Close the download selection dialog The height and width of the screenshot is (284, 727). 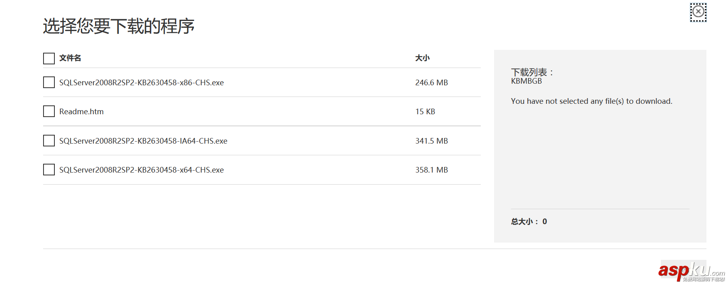(698, 12)
